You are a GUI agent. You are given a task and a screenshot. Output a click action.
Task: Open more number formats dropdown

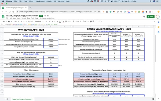[x=32, y=22]
